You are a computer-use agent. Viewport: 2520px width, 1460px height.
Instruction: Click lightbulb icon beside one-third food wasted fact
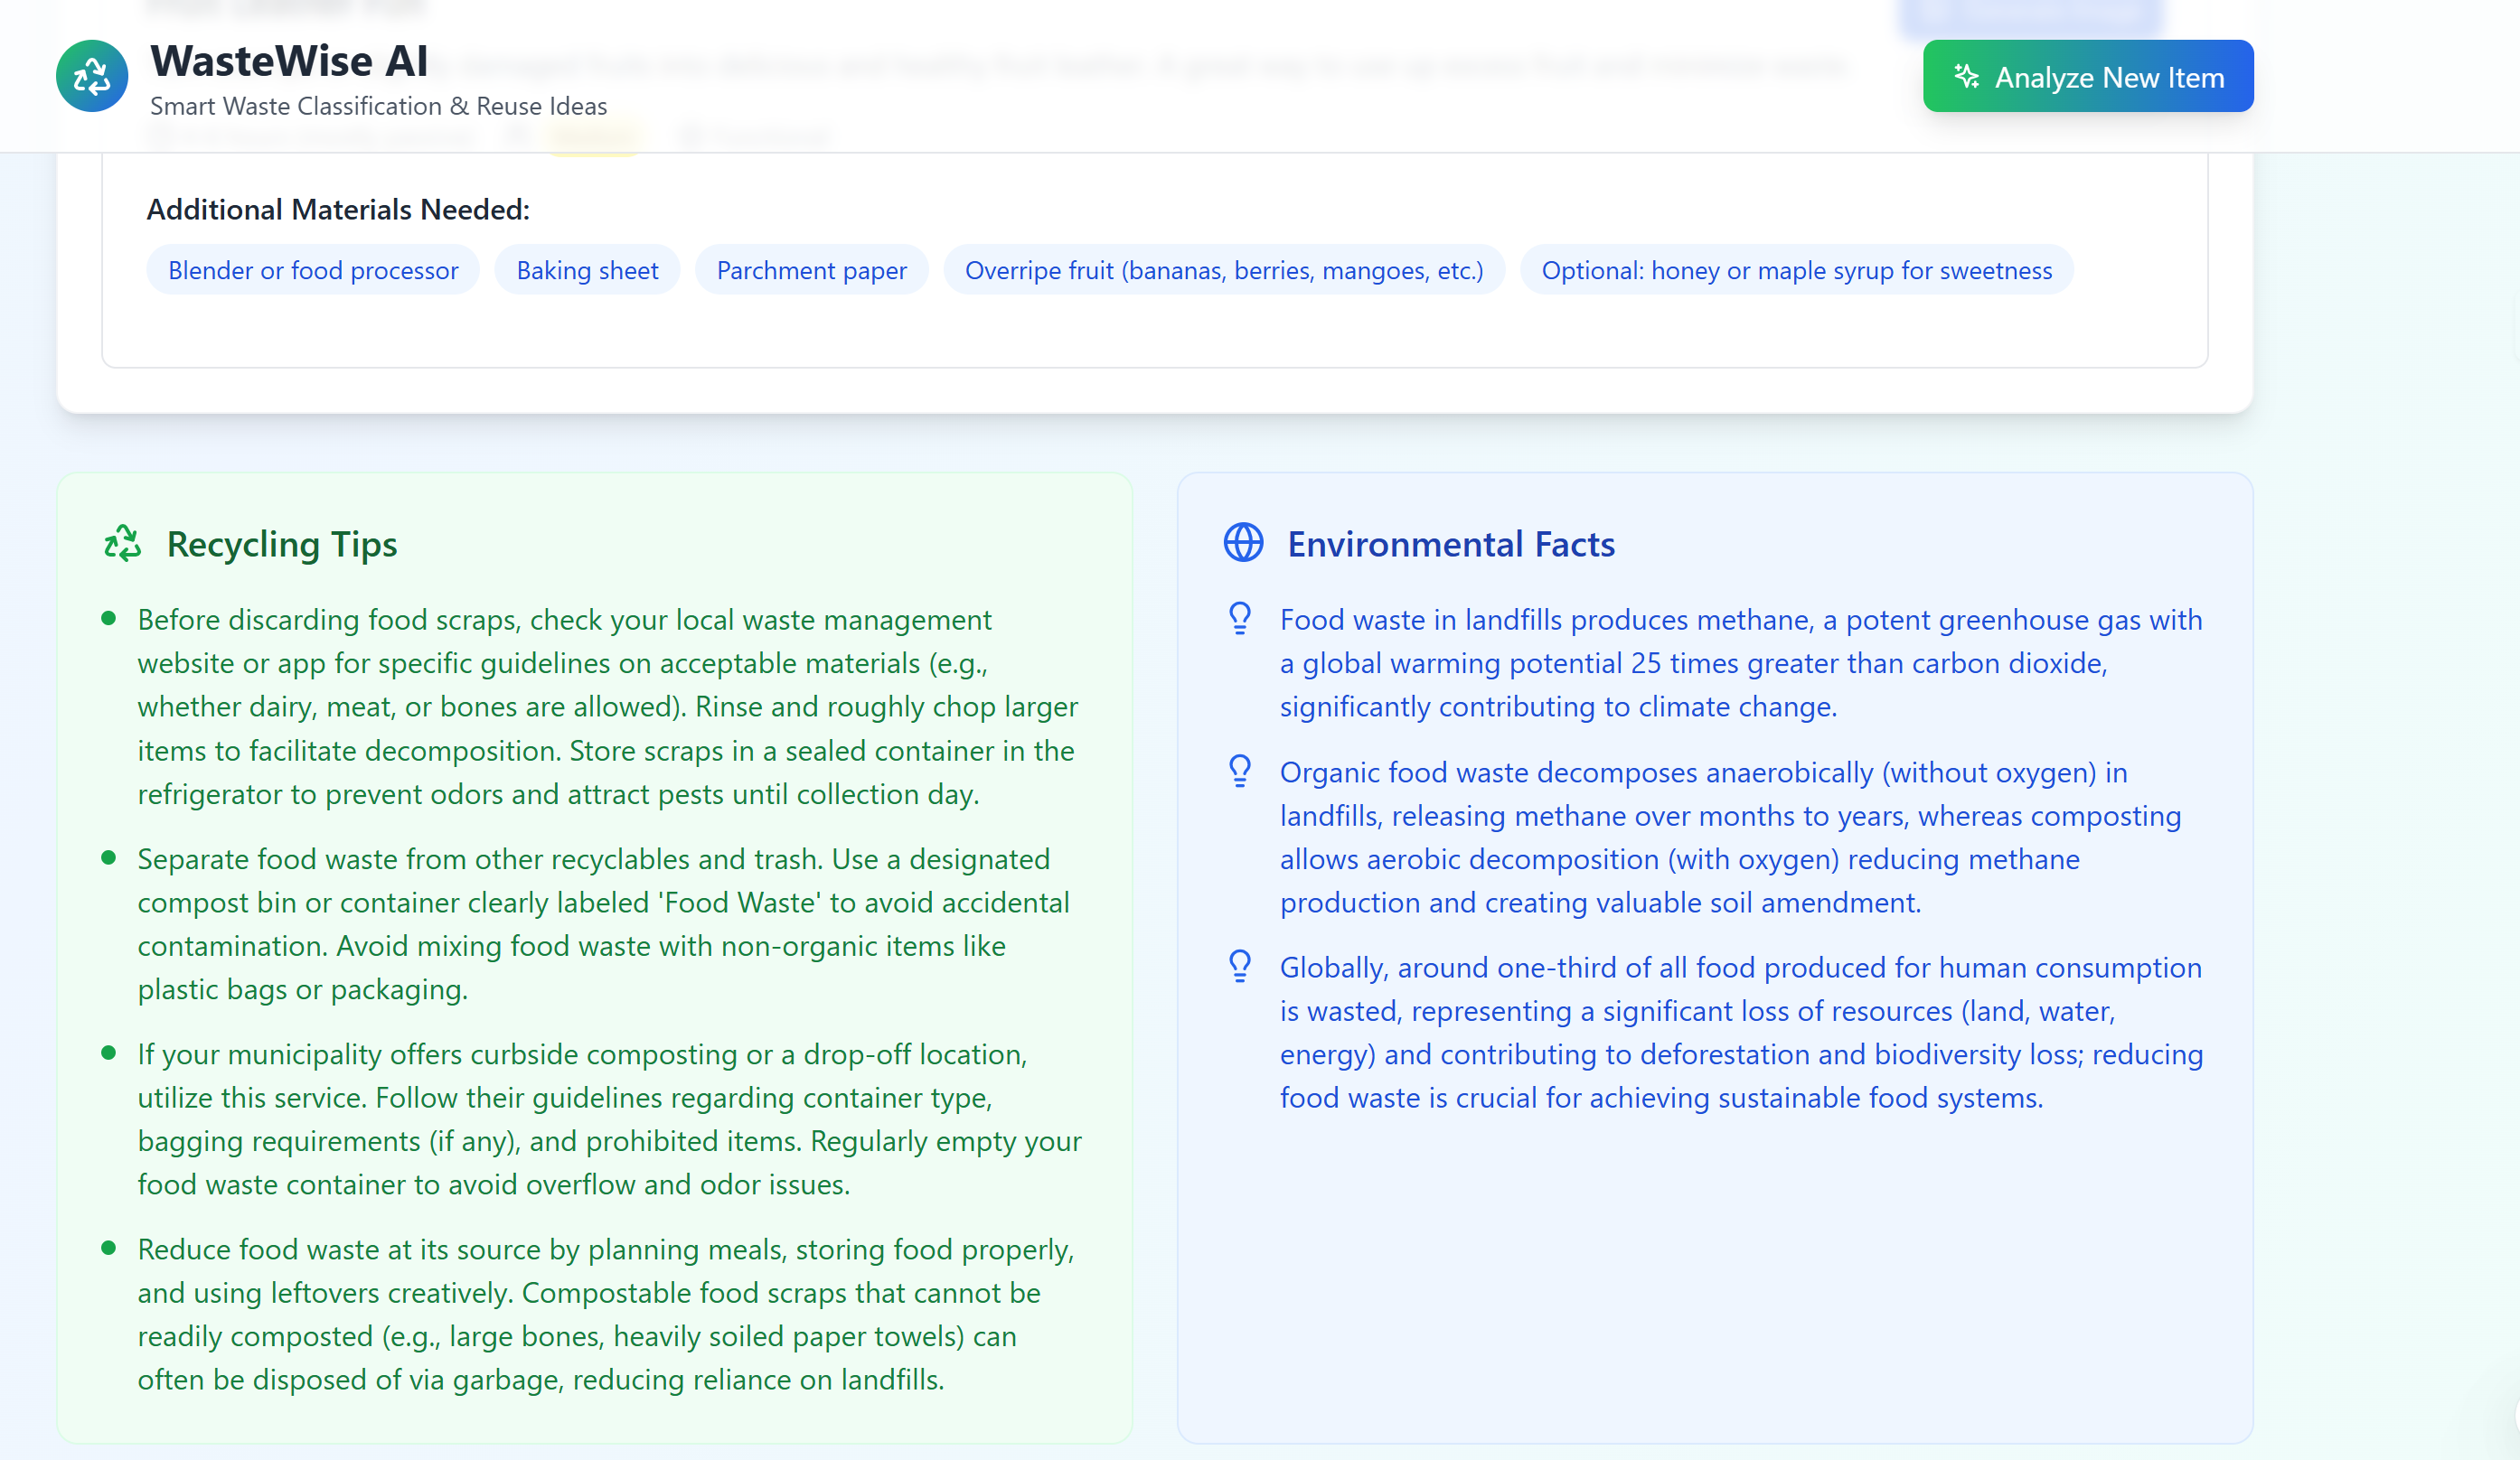click(x=1240, y=967)
